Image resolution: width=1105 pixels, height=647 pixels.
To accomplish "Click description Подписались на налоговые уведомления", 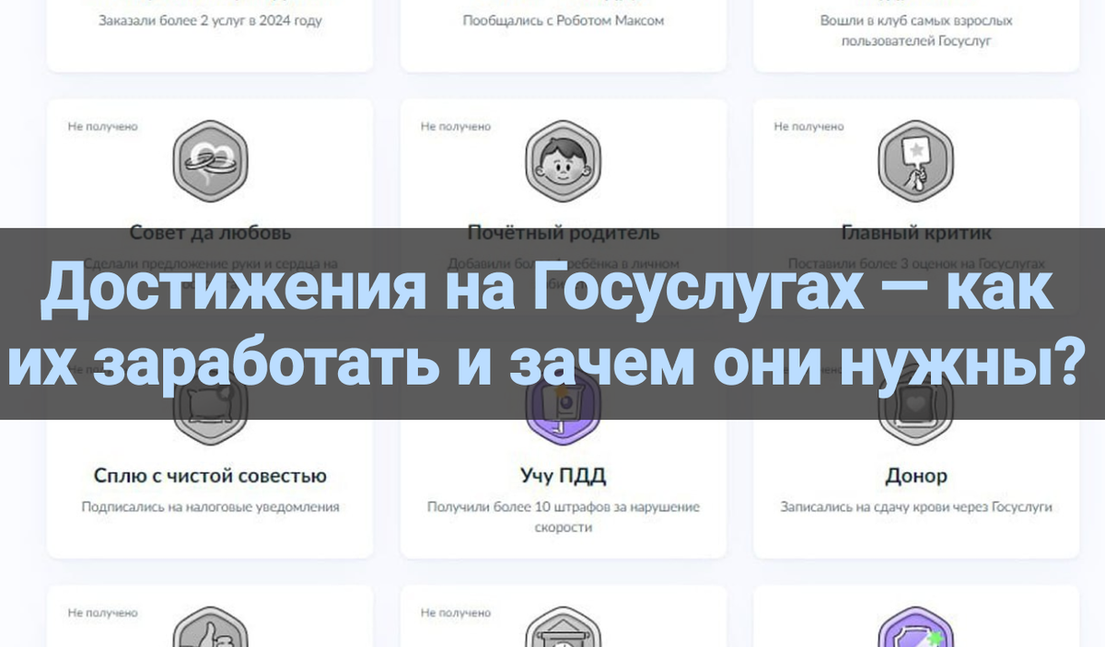I will [210, 506].
